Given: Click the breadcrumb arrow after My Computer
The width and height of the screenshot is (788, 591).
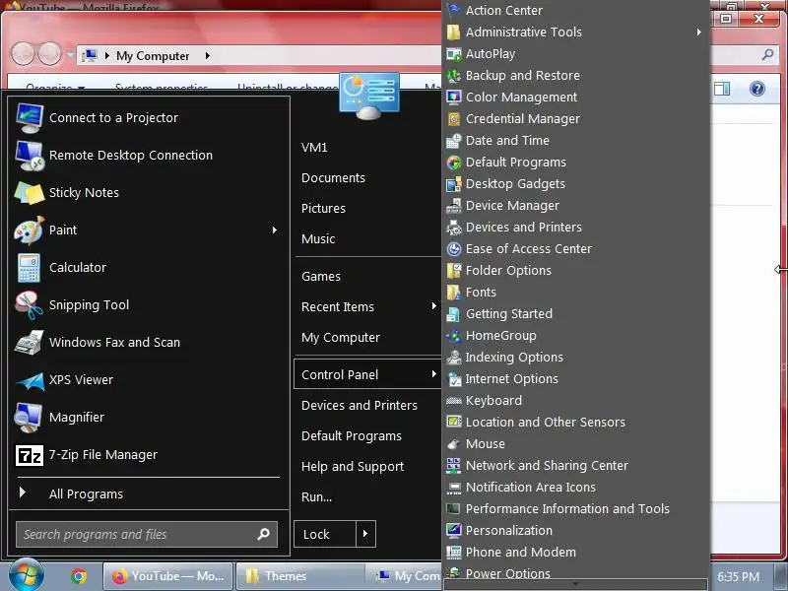Looking at the screenshot, I should click(207, 56).
